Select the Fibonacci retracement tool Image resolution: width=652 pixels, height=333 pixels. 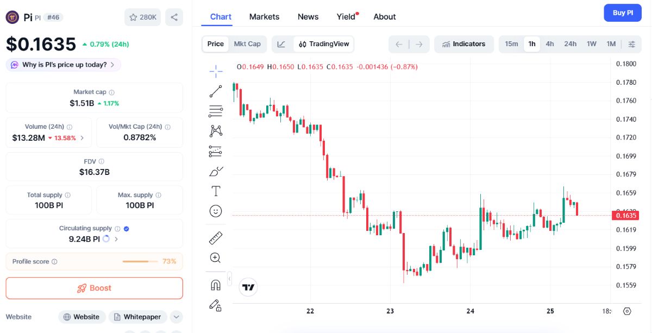click(216, 111)
